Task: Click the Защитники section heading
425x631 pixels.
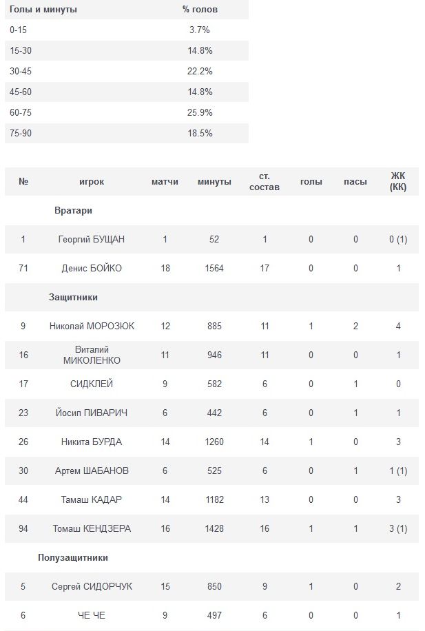Action: (73, 298)
